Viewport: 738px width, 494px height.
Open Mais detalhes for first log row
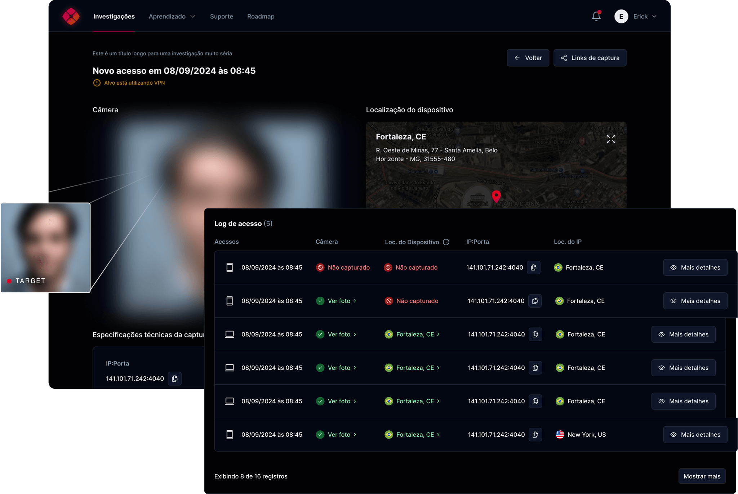(x=695, y=268)
